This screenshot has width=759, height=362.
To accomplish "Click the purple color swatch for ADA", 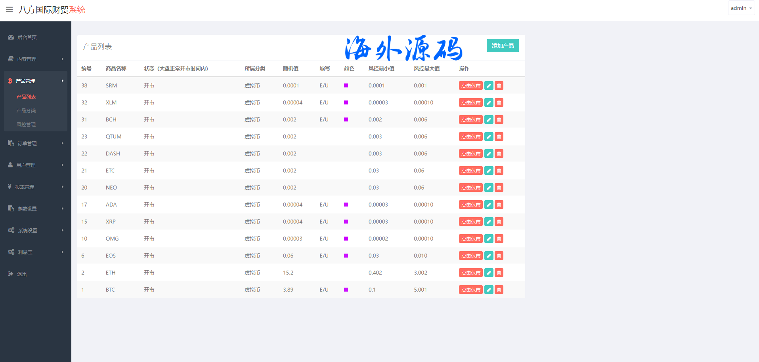I will pyautogui.click(x=346, y=205).
